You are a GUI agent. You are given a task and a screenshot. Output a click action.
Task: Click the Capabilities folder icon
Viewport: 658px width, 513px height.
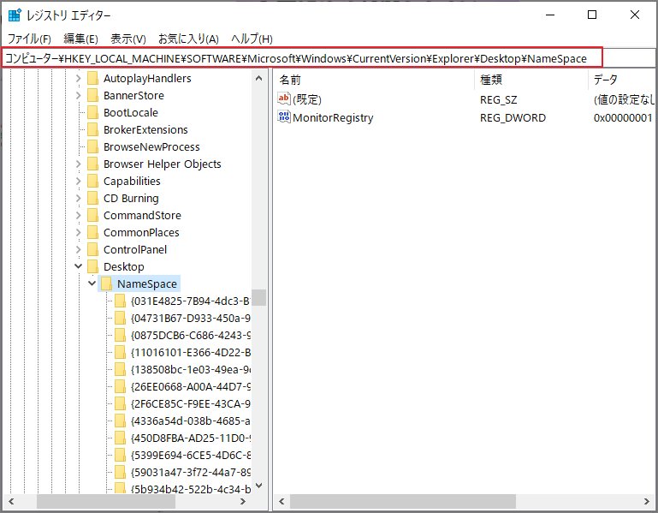click(92, 181)
